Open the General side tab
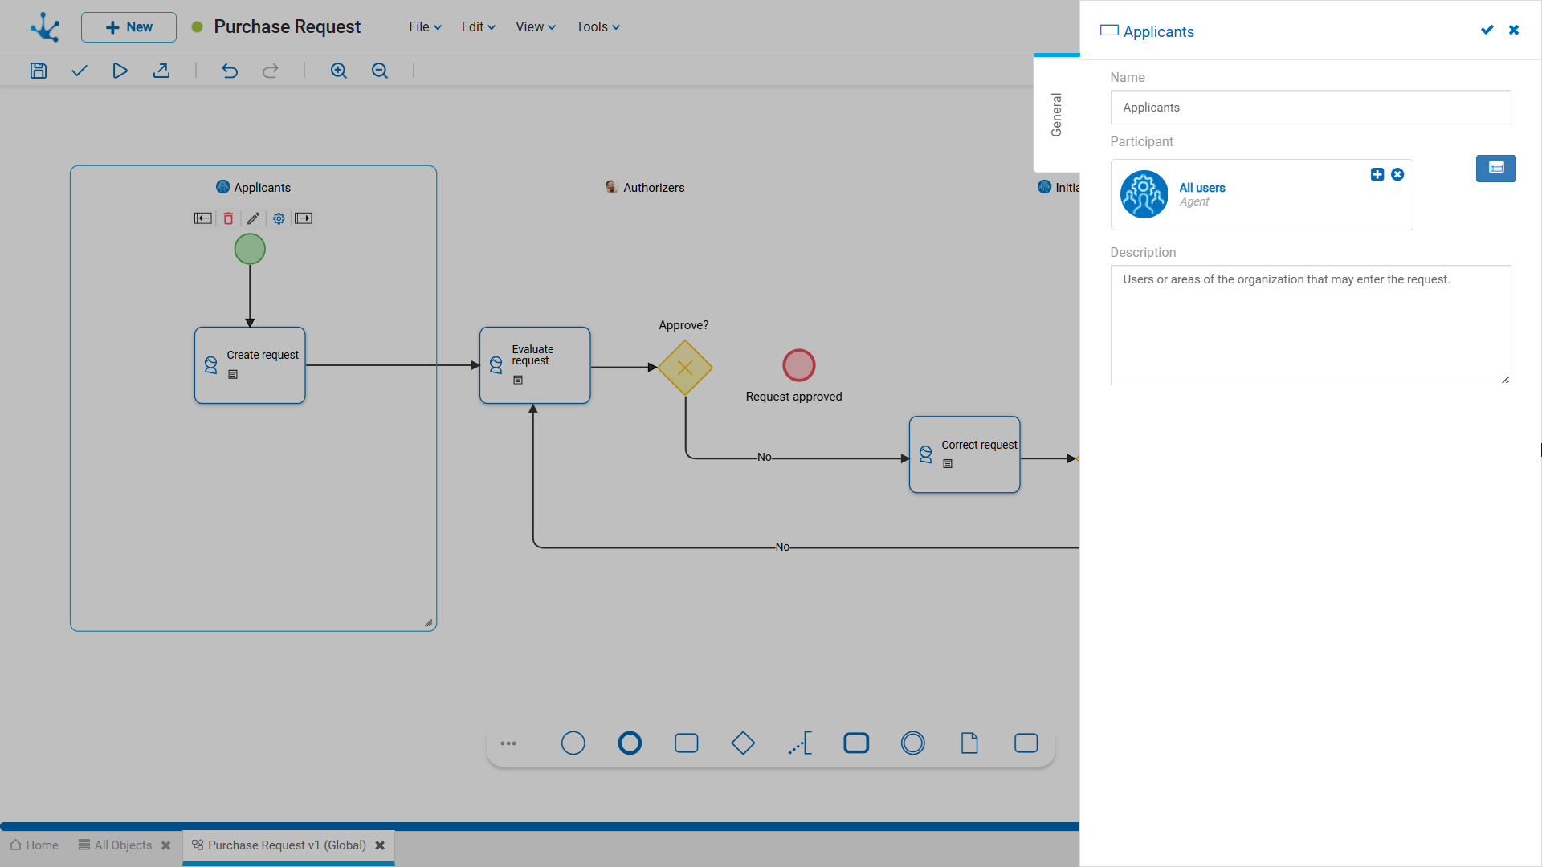This screenshot has width=1542, height=867. coord(1057,115)
